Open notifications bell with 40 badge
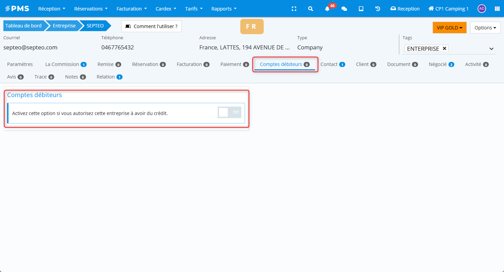 tap(327, 9)
